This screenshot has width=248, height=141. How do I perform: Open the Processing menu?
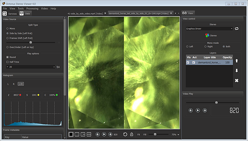pyautogui.click(x=32, y=8)
